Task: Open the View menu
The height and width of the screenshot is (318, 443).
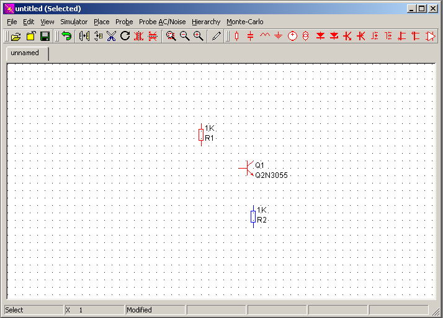Action: 47,22
